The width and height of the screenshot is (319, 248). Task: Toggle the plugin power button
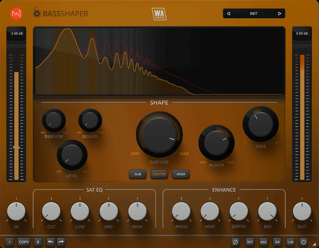click(303, 242)
